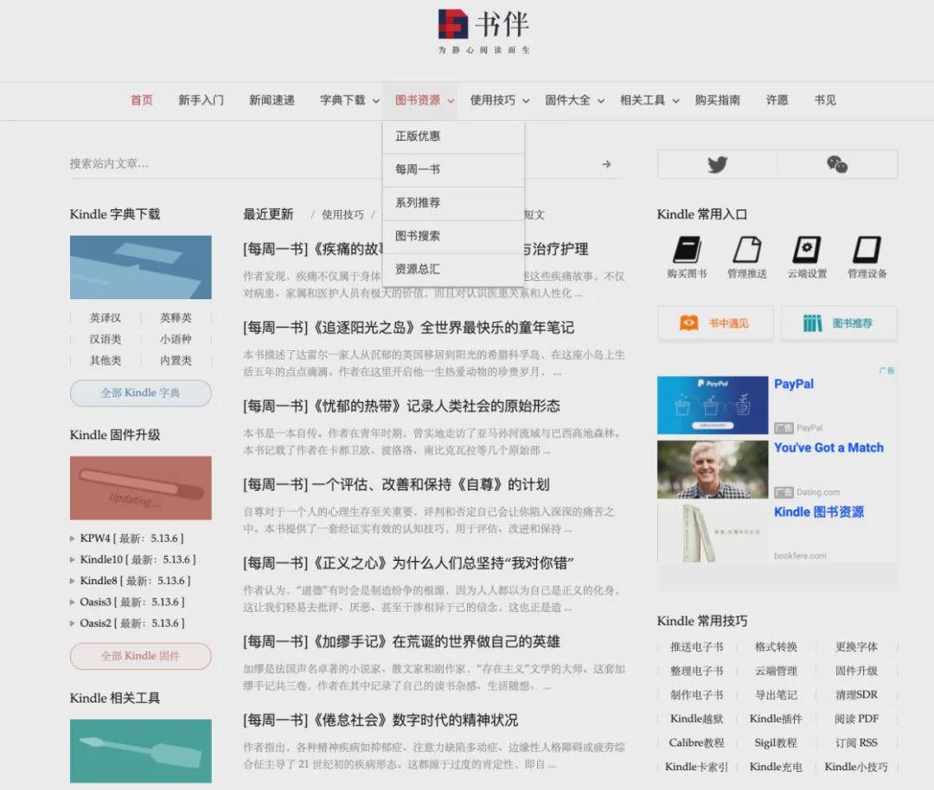Open the Twitter bird icon link

click(717, 164)
